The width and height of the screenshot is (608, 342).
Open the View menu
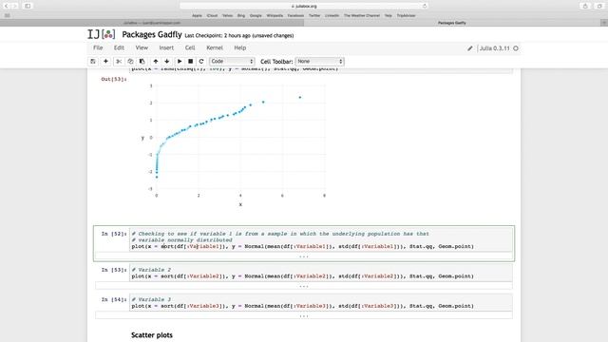pos(142,47)
